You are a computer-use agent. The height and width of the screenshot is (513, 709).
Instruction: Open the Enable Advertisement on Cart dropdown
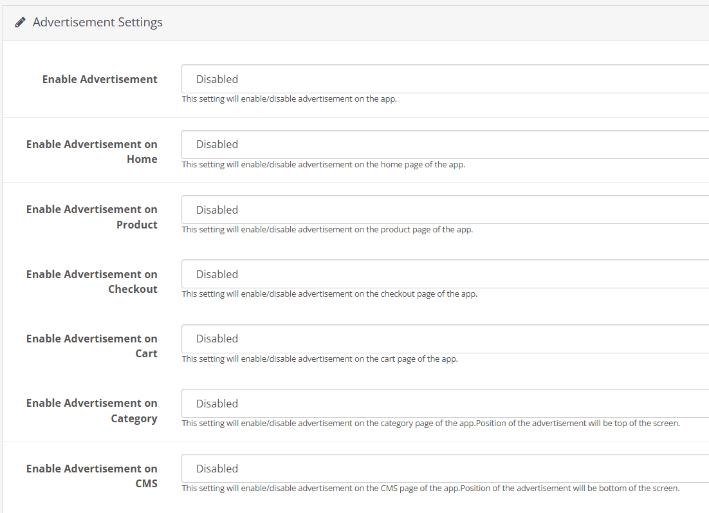pos(445,339)
